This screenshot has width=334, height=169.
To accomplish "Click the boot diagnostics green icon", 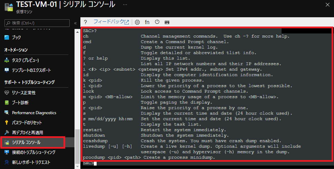I will click(7, 102).
